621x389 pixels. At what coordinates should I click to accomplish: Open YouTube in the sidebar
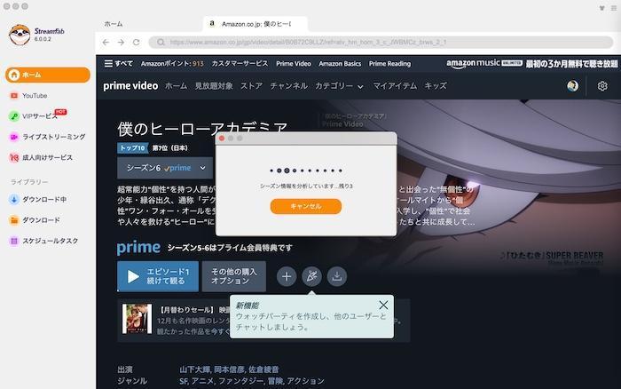[x=35, y=96]
